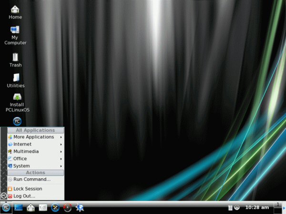Click the home folder icon in taskbar
Image resolution: width=286 pixels, height=214 pixels.
[x=31, y=207]
